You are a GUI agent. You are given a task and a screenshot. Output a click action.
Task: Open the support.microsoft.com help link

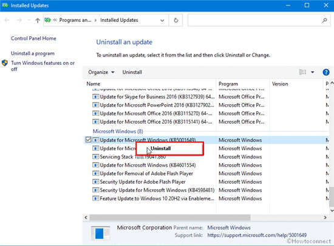(257, 235)
